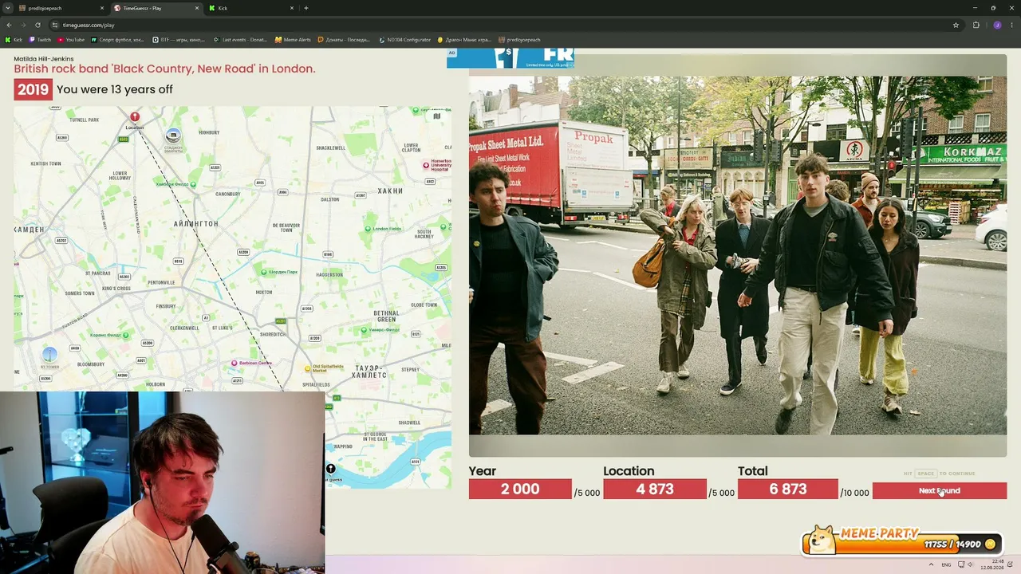Go back to the previous page
Screen dimensions: 1021x574
coord(9,25)
